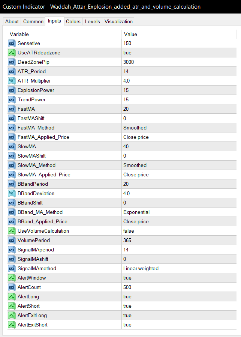The width and height of the screenshot is (241, 337).
Task: Click the integer icon beside ExplosionPower
Action: tap(12, 90)
